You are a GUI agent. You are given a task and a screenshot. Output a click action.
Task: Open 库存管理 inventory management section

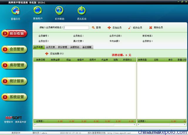pyautogui.click(x=14, y=65)
